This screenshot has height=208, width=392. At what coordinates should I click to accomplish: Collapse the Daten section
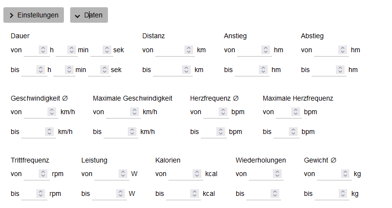pyautogui.click(x=89, y=15)
